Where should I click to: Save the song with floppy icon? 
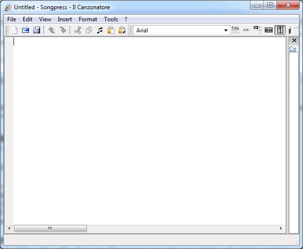(37, 30)
